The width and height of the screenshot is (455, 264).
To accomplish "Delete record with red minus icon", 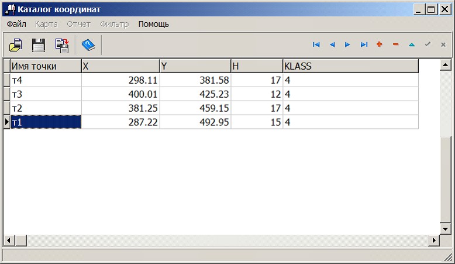I will pos(395,44).
